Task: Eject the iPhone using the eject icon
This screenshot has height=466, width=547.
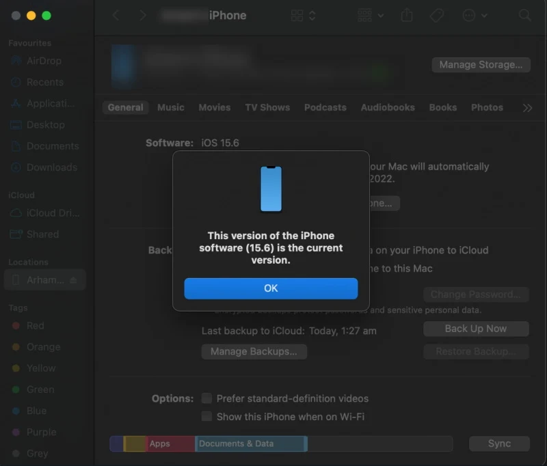Action: [x=73, y=280]
